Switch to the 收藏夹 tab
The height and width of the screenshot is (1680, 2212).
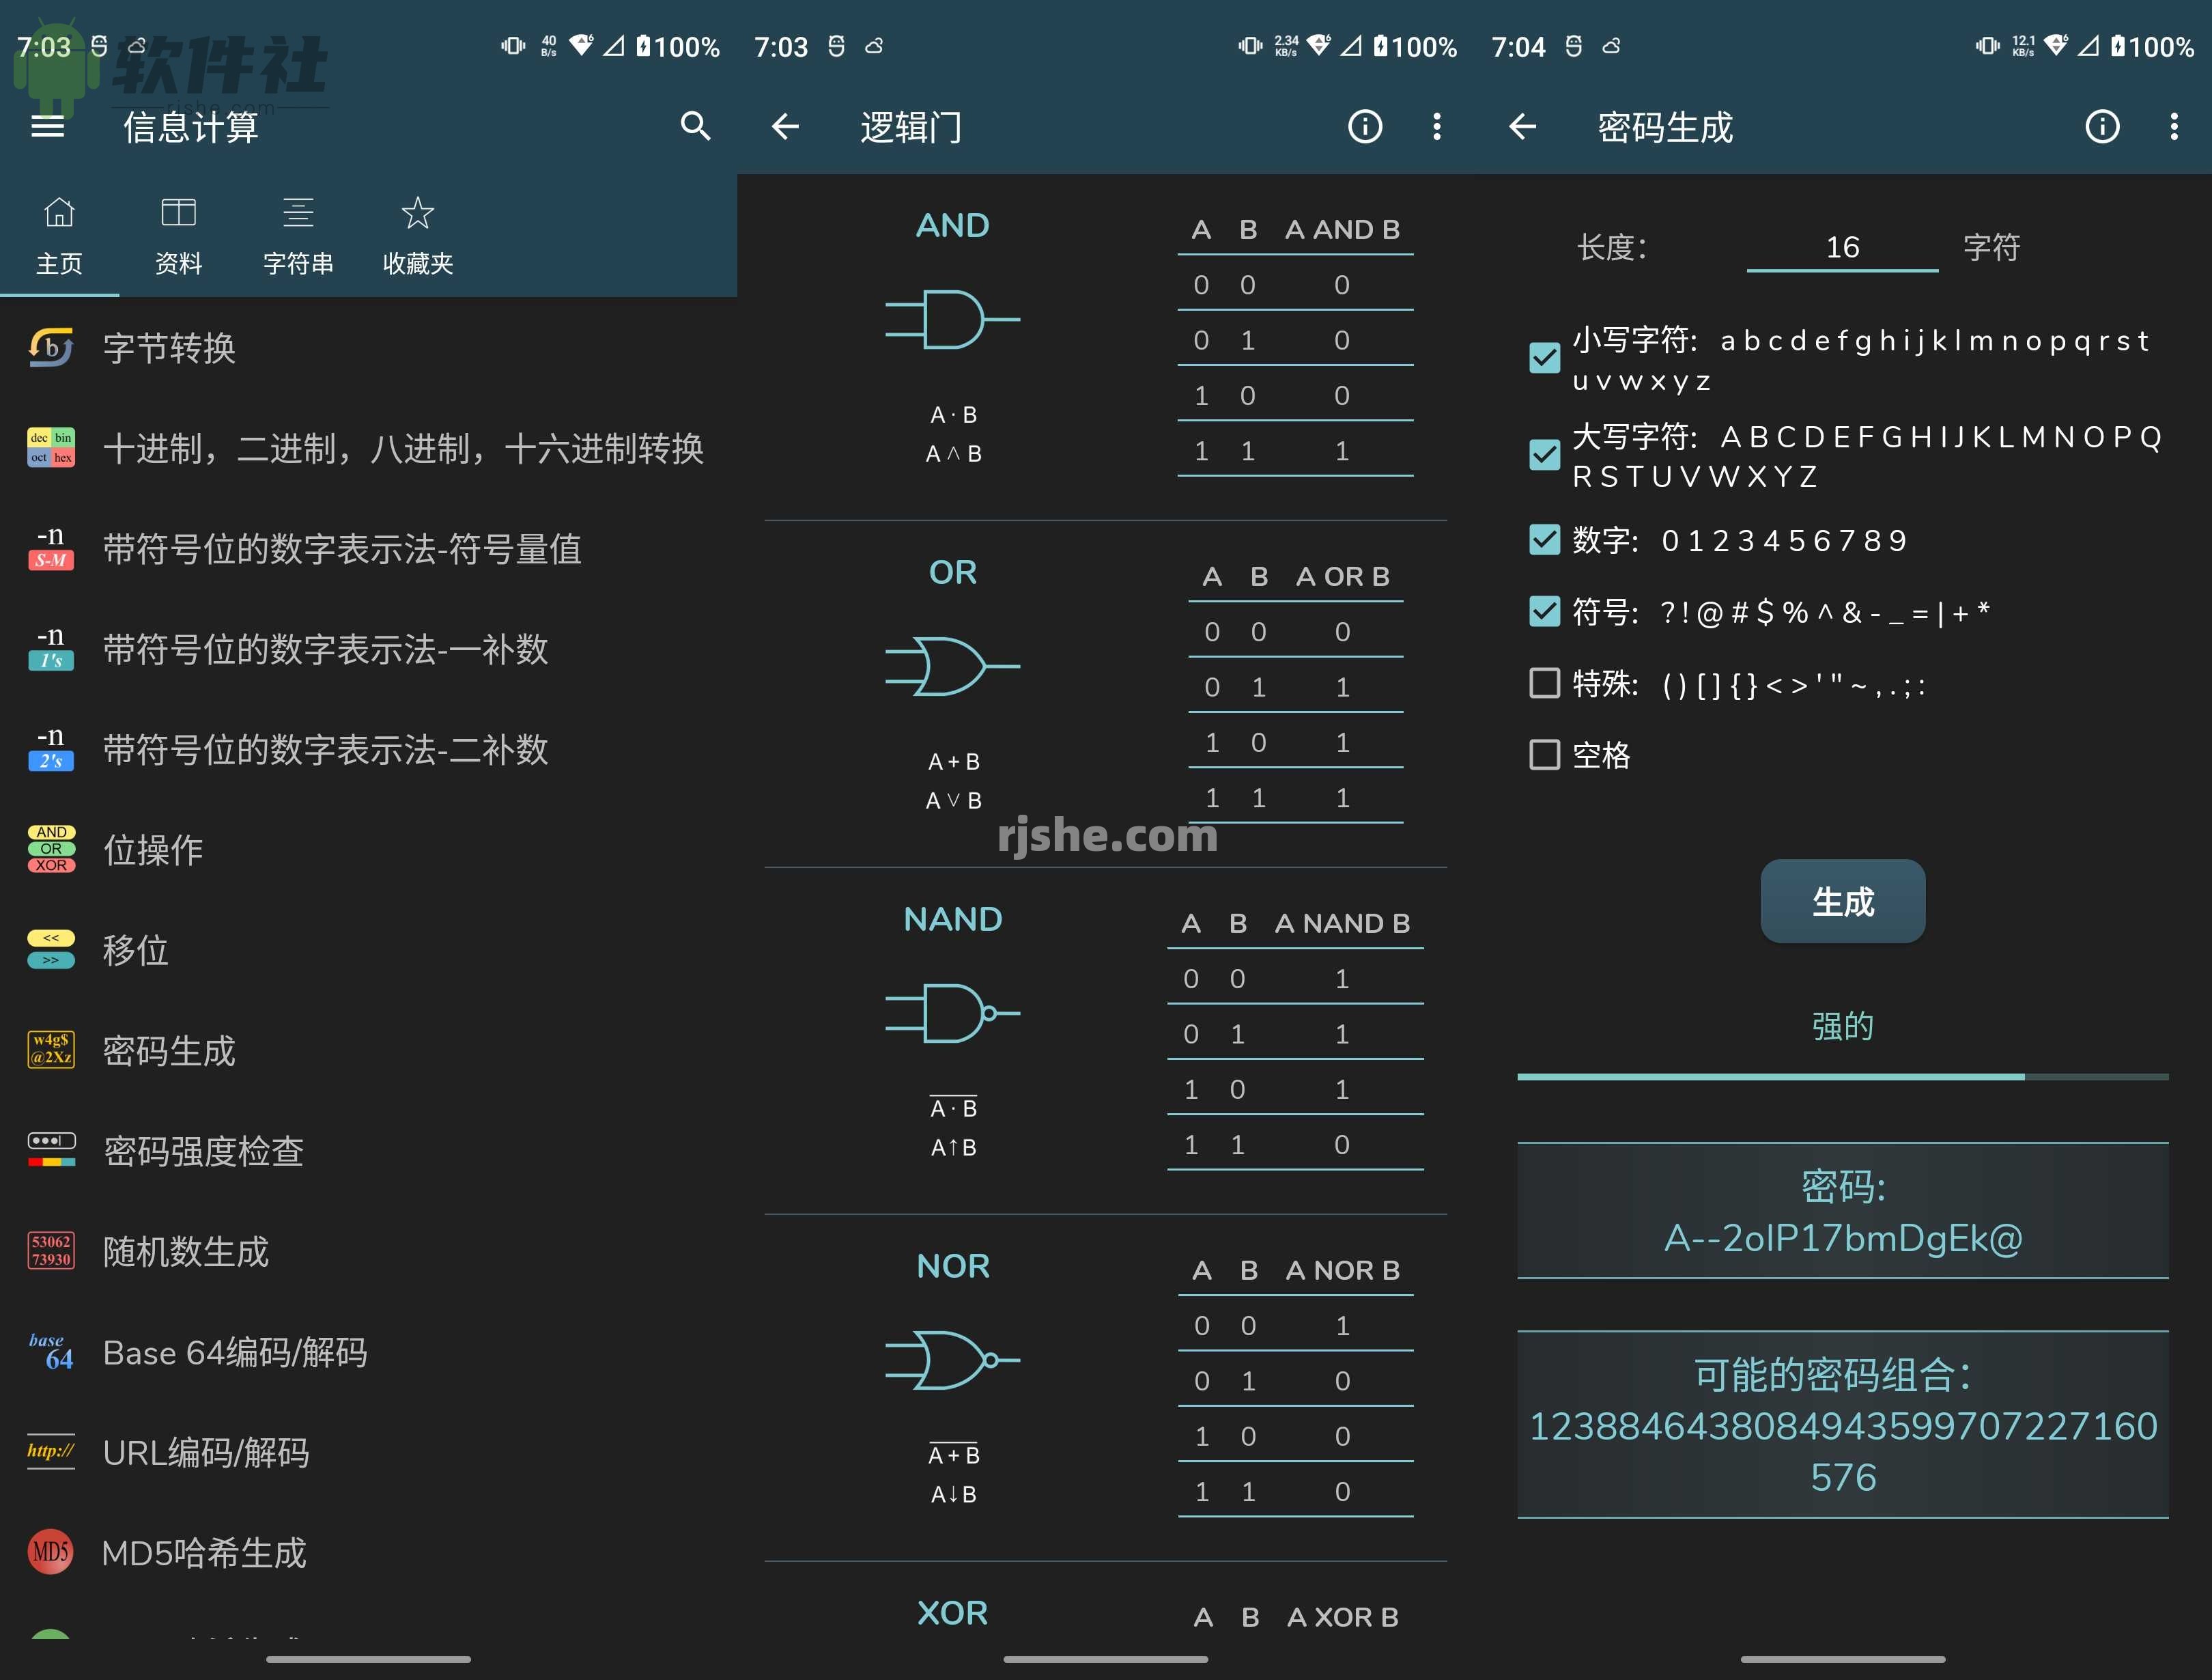418,233
